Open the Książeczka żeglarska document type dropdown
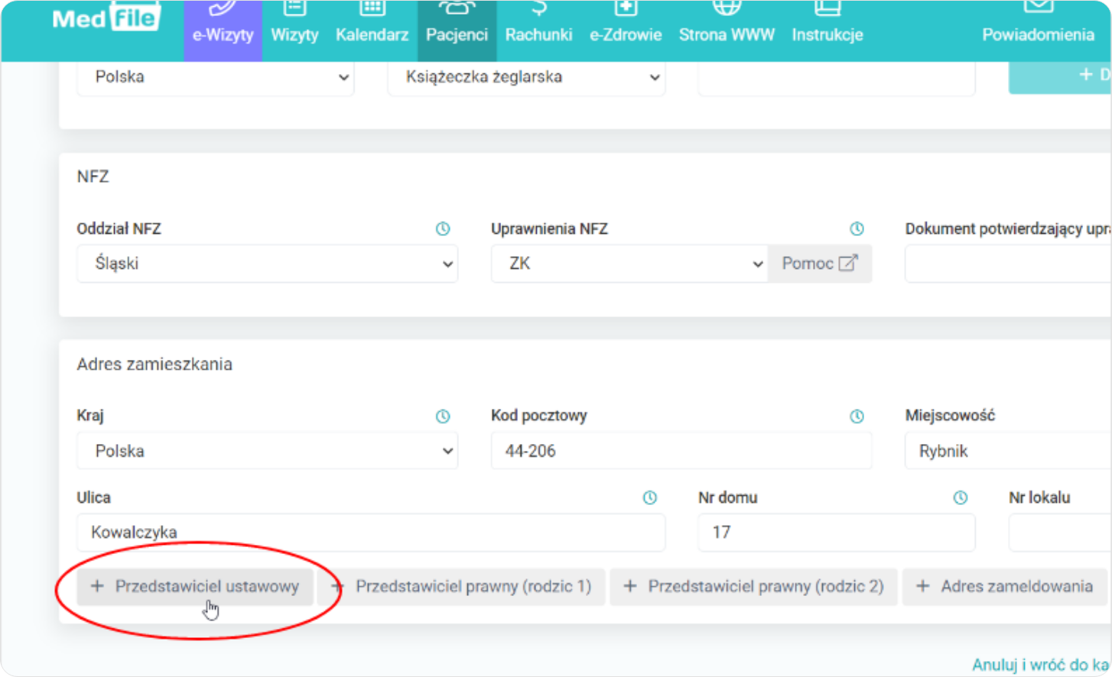The height and width of the screenshot is (677, 1112). click(526, 77)
